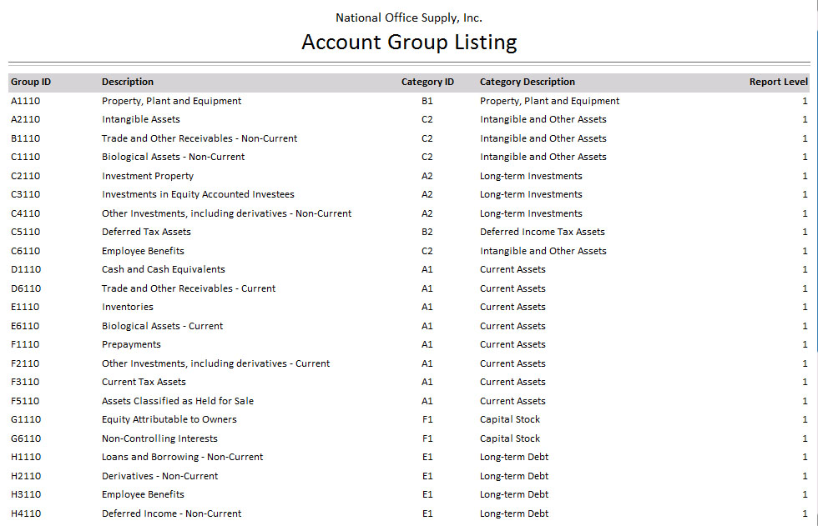Click the National Office Supply, Inc. heading
818x526 pixels.
409,18
